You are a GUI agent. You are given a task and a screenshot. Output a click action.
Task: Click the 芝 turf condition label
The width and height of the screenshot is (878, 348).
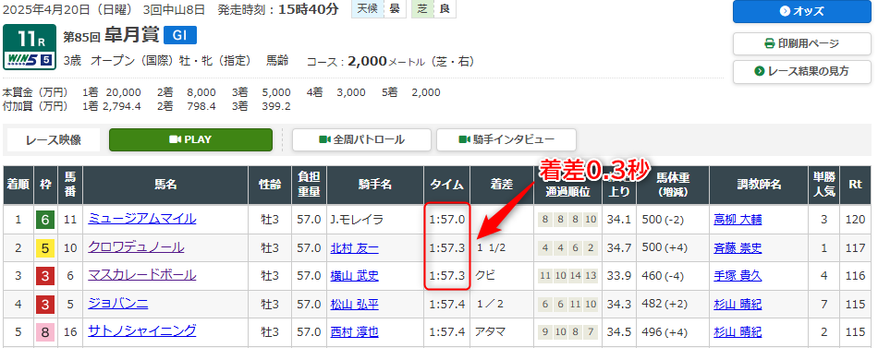coord(421,9)
